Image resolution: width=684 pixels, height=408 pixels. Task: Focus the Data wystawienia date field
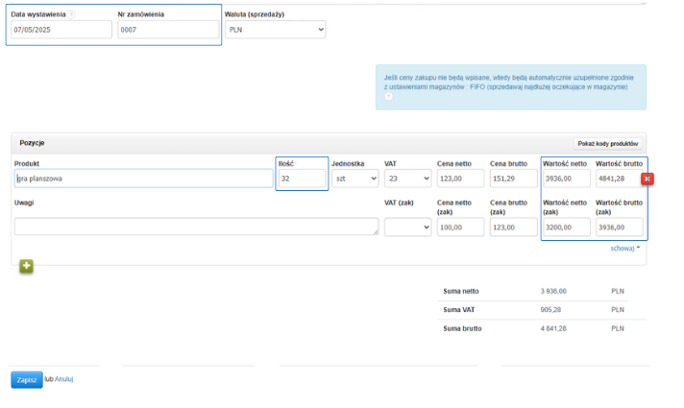click(61, 30)
